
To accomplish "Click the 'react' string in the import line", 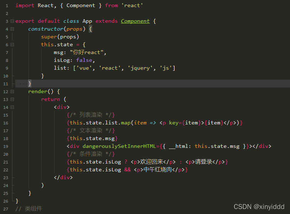I will pos(132,6).
